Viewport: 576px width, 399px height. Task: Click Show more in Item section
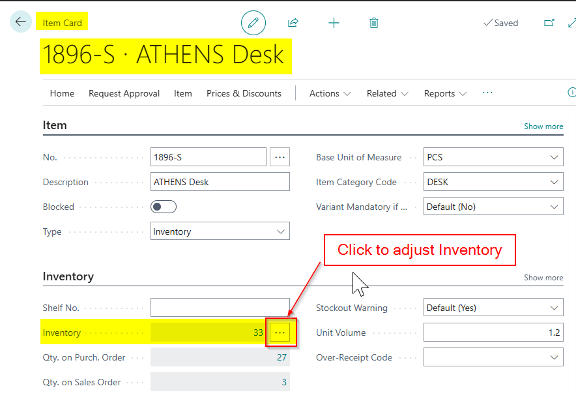(x=543, y=126)
